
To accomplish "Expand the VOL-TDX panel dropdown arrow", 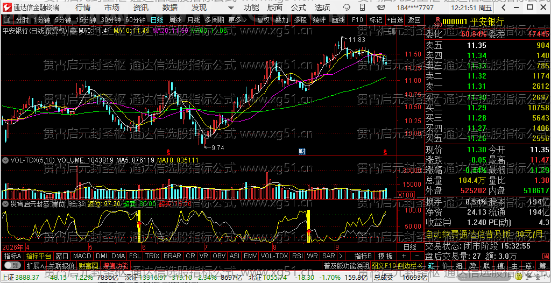I will [5, 160].
